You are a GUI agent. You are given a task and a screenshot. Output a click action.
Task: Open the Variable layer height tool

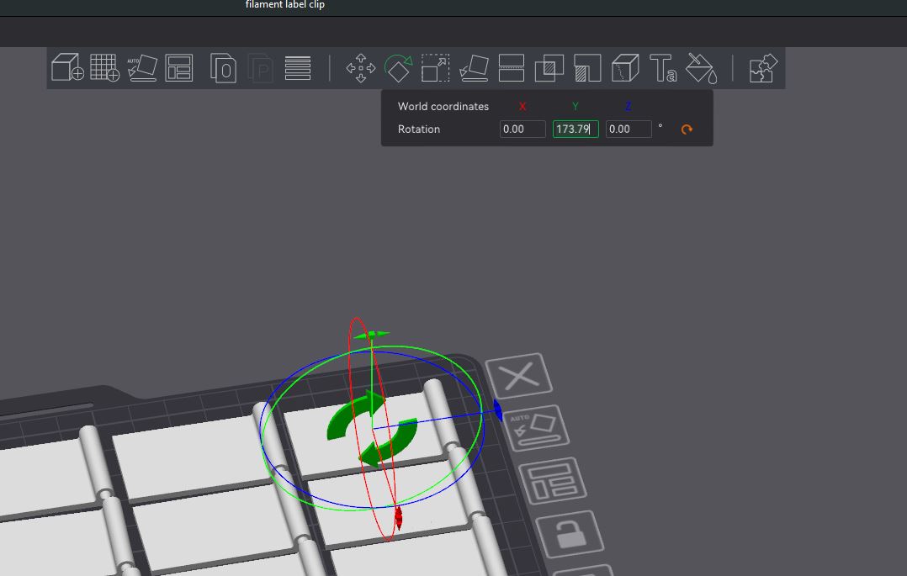(x=298, y=68)
